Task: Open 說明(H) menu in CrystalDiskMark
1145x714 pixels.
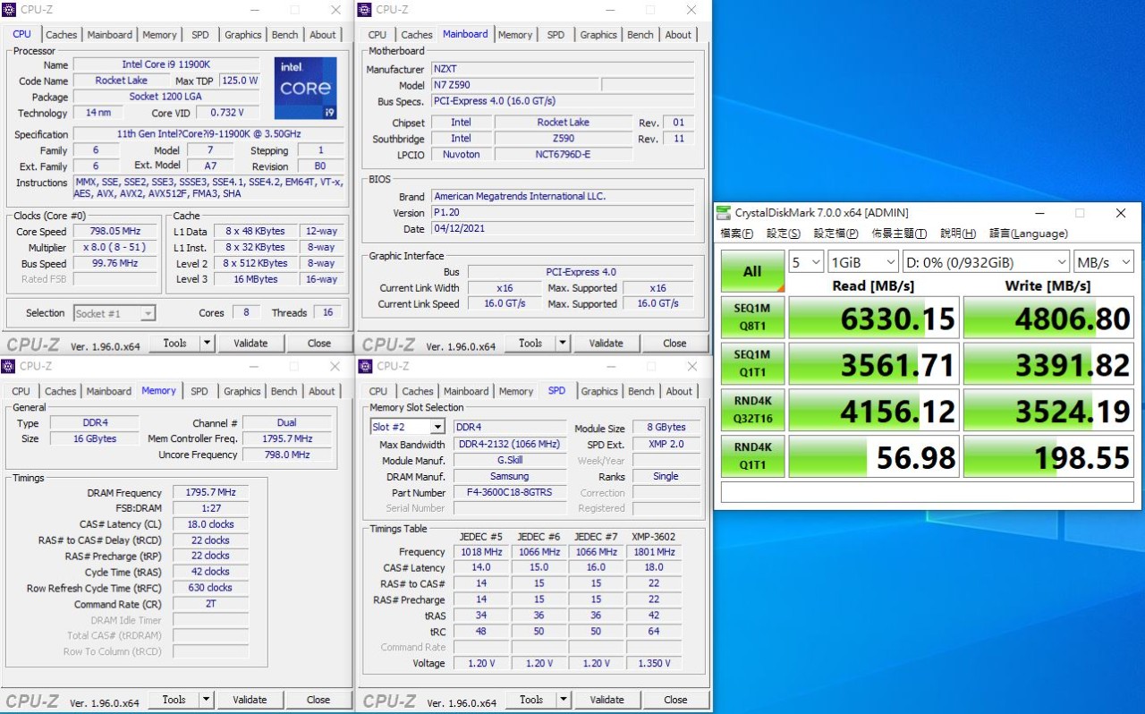Action: 958,234
